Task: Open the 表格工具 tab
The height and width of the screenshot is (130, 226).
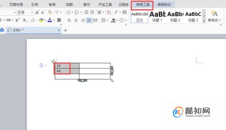Action: [x=143, y=5]
